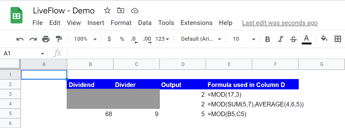Select column B header
Screen dimensions: 345x128
(x=90, y=64)
